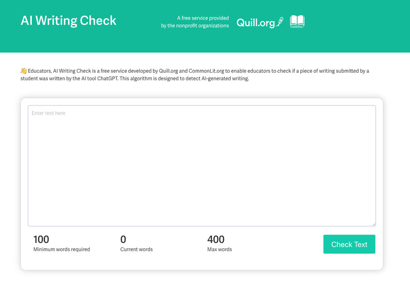Click the Current words label

click(x=136, y=250)
